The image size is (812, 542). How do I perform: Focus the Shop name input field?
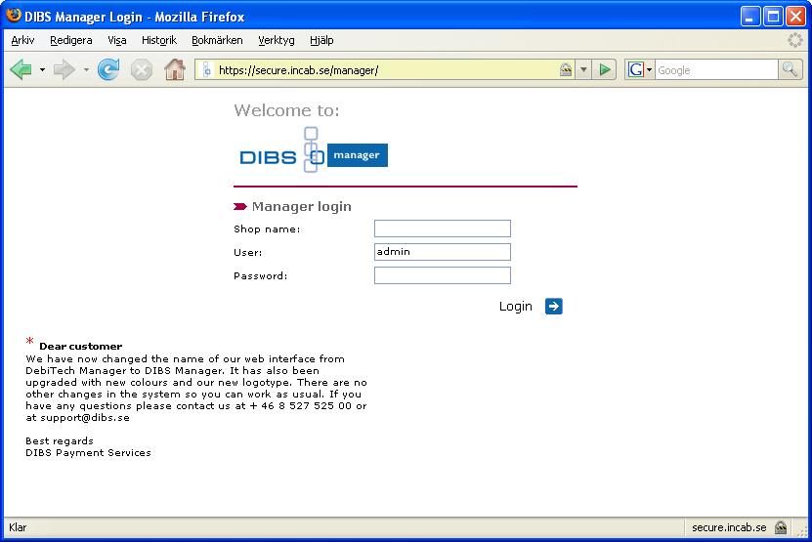tap(443, 229)
